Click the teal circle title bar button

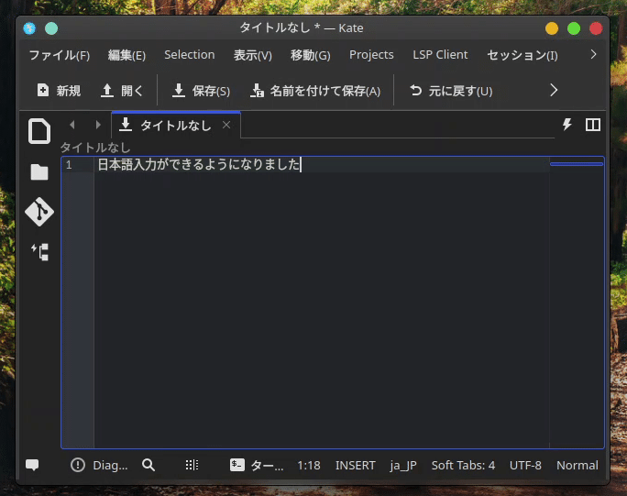51,28
